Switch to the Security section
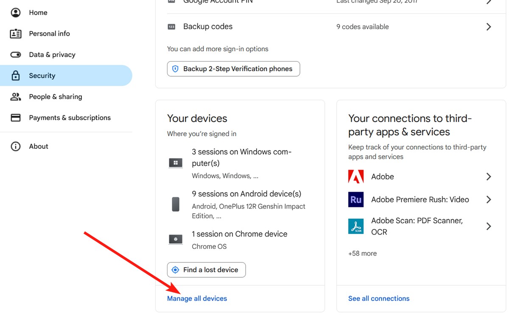 42,75
